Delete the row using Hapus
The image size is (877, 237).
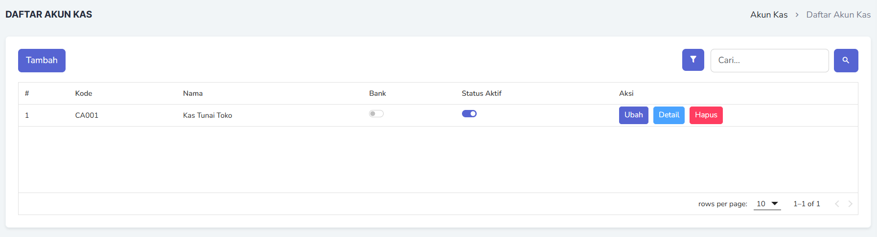(x=706, y=115)
